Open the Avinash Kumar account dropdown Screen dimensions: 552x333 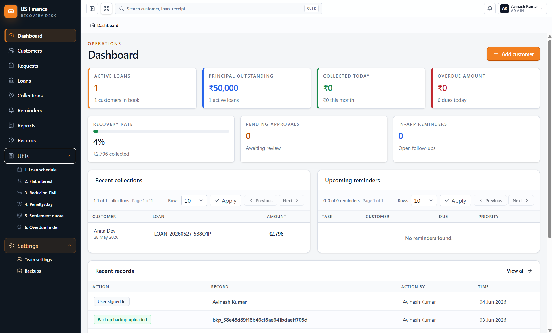[x=522, y=9]
